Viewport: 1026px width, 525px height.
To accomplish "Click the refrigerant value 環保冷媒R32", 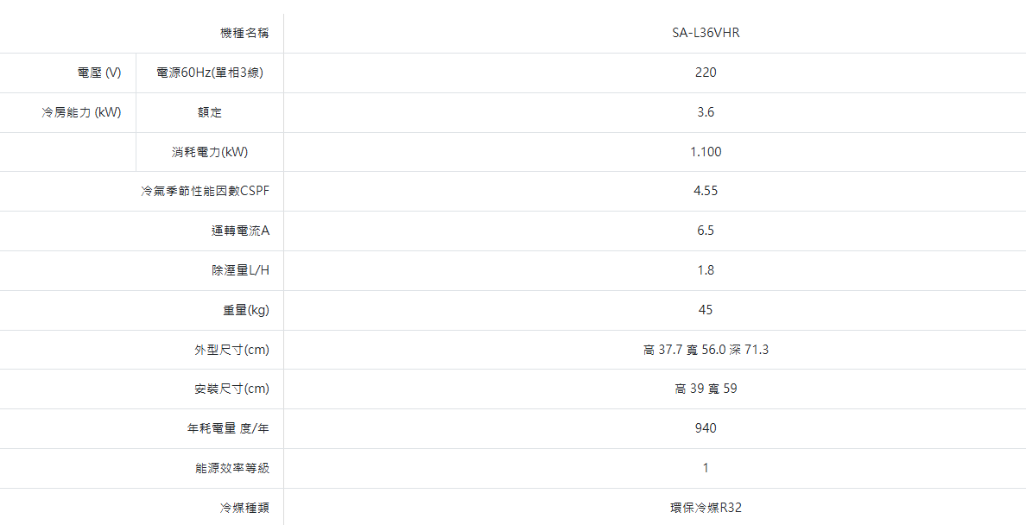I will [706, 509].
